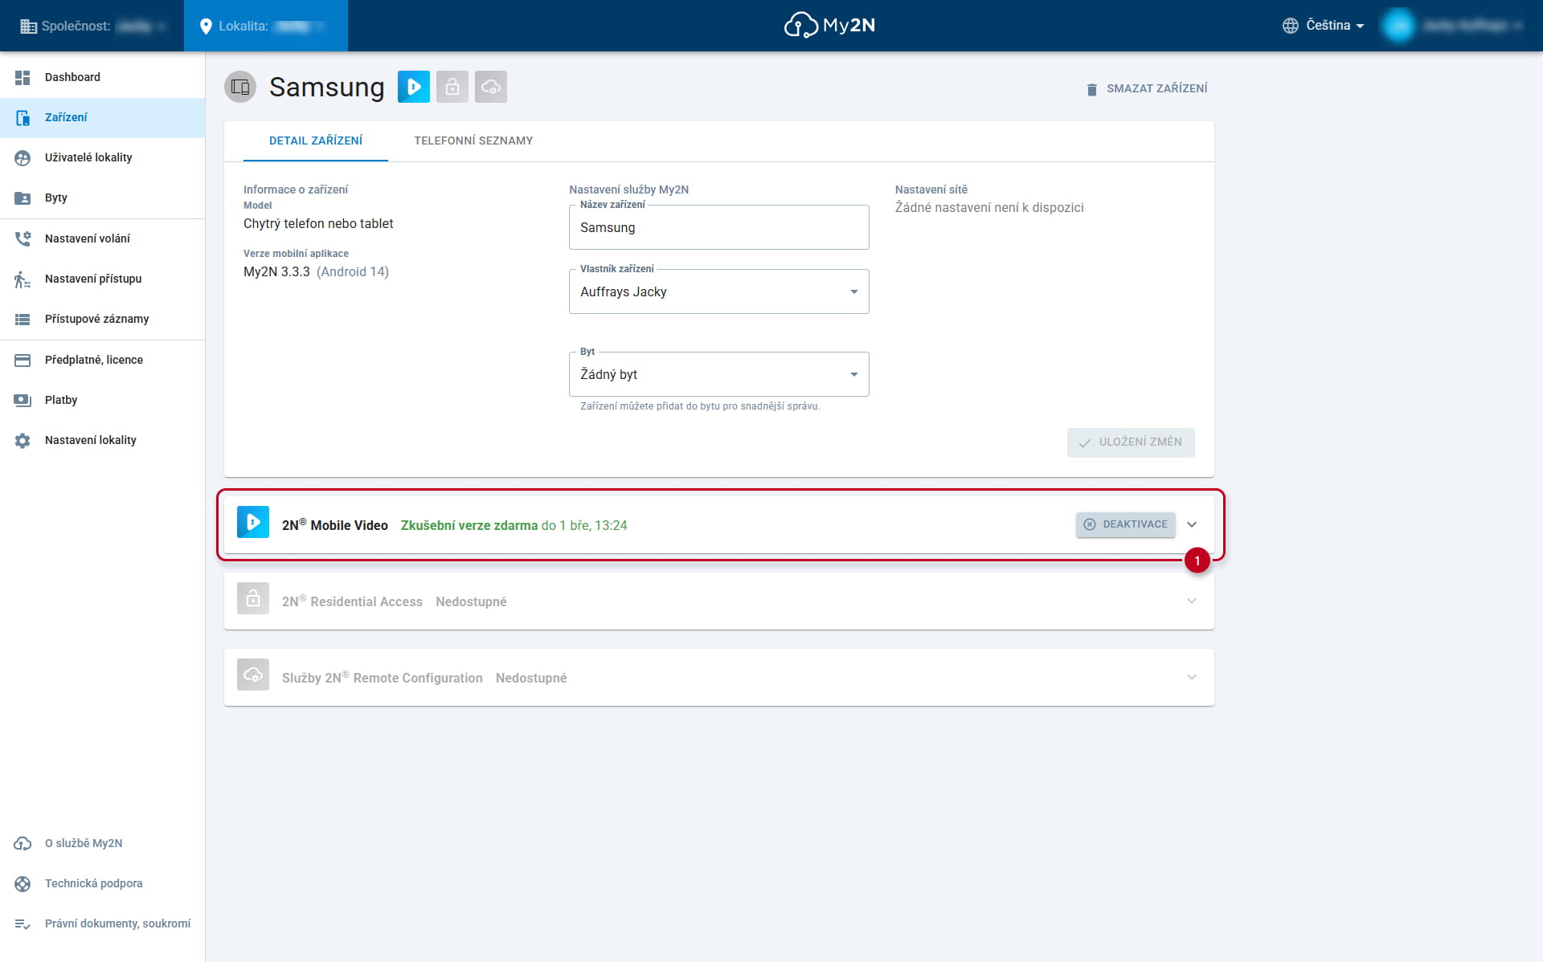The height and width of the screenshot is (962, 1543).
Task: Open Nastavení volání in sidebar
Action: [x=103, y=238]
